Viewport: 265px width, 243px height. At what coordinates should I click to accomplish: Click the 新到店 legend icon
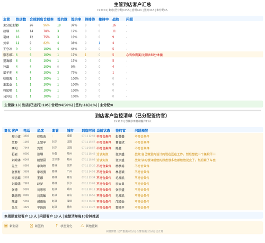[x=6, y=226]
